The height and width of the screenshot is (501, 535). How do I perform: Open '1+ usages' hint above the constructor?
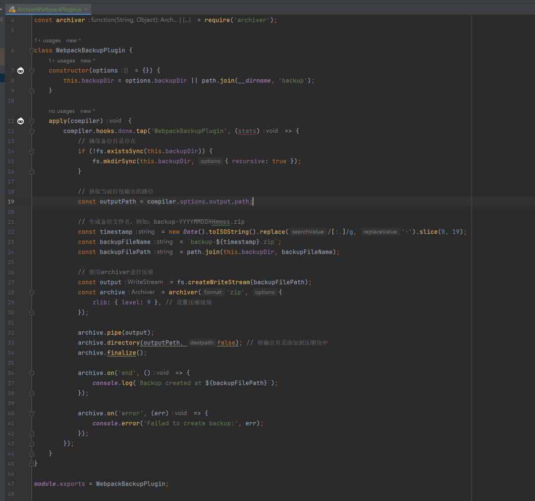pos(62,61)
